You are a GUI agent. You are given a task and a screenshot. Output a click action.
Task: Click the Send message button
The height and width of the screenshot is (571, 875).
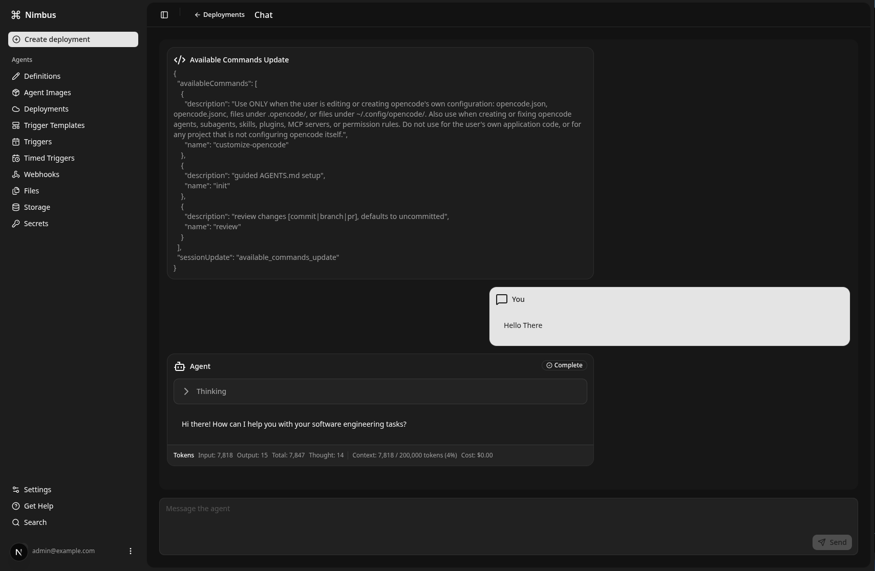(832, 542)
